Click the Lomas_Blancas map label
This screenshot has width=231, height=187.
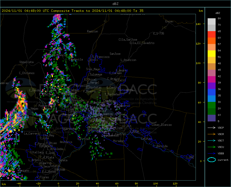click(162, 125)
